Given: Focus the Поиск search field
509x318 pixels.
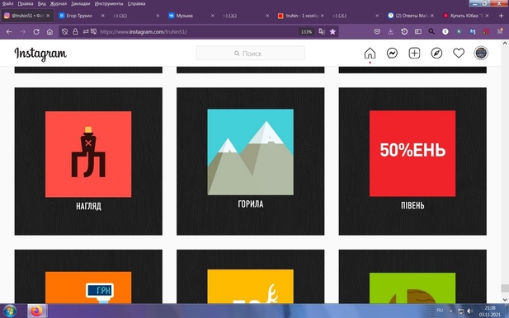Looking at the screenshot, I should [250, 54].
